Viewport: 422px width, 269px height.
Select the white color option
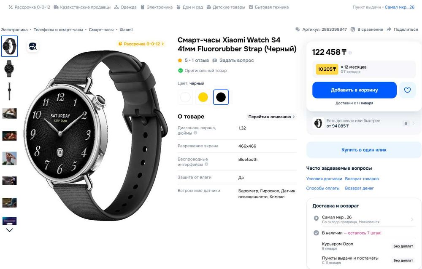(x=185, y=97)
